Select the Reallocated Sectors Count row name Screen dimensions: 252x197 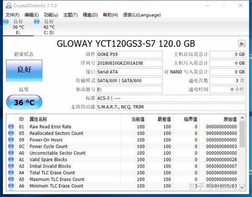[56, 133]
